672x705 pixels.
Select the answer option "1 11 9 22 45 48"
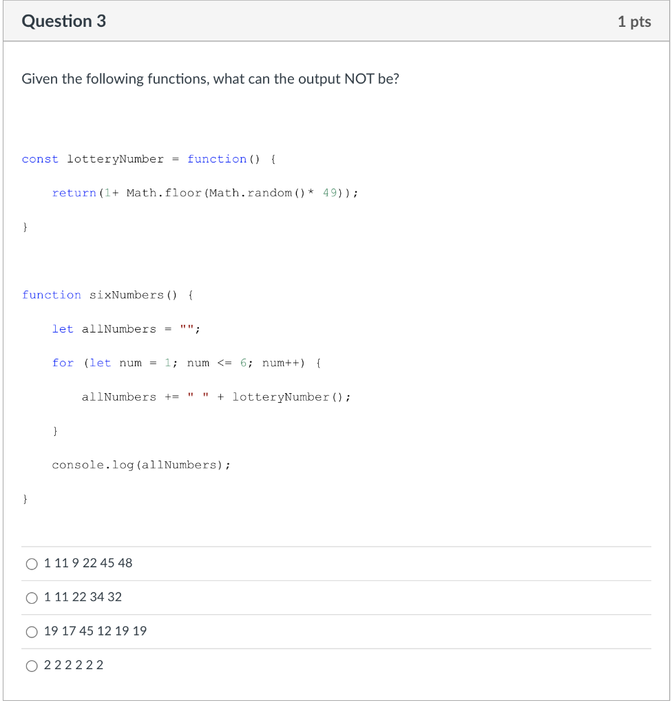(x=32, y=563)
